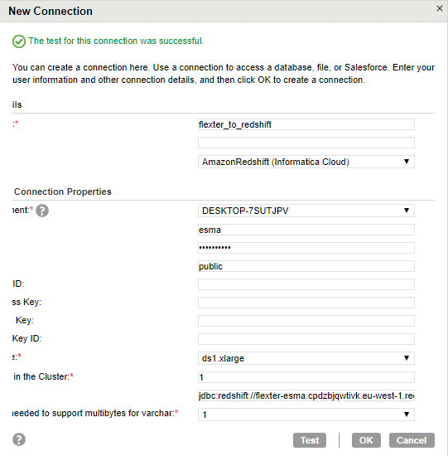Image resolution: width=448 pixels, height=456 pixels.
Task: Focus the jdbc:redshift URL field
Action: (306, 395)
